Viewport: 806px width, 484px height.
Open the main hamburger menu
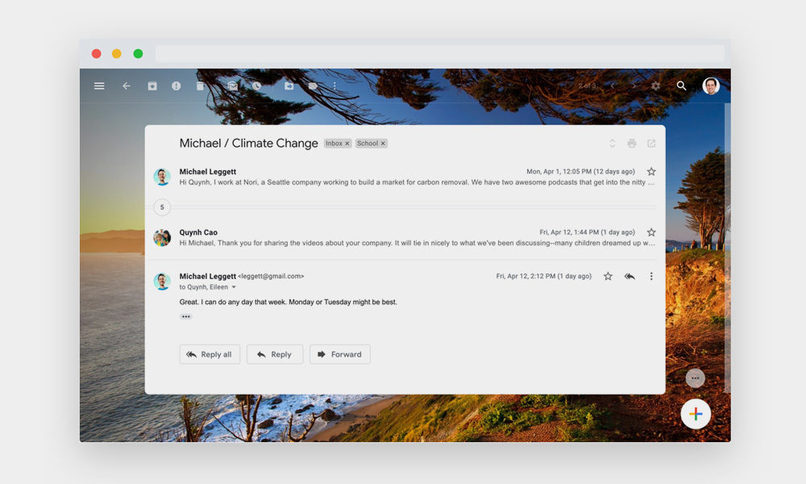pos(99,86)
